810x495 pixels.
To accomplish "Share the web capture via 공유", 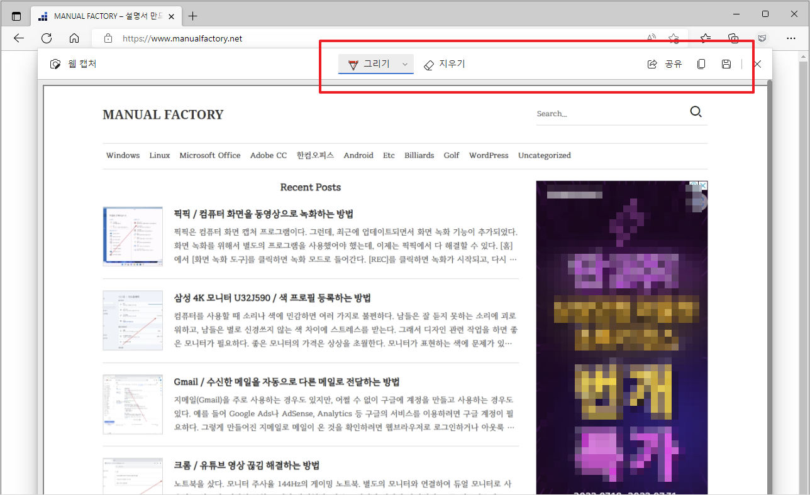I will (665, 64).
